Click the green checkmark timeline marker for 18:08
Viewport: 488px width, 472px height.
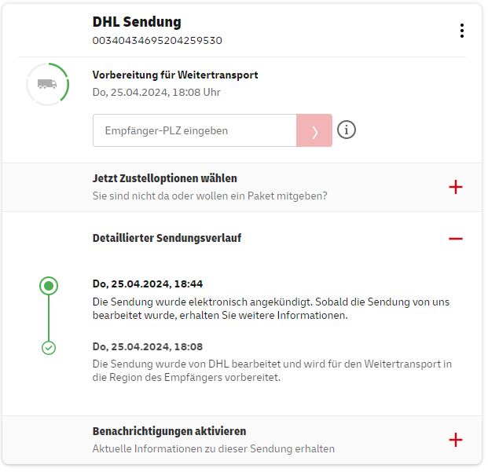point(49,348)
